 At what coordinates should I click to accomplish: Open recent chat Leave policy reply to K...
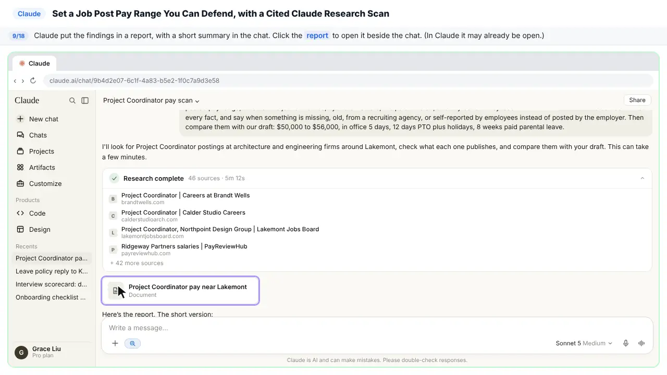[x=52, y=271]
